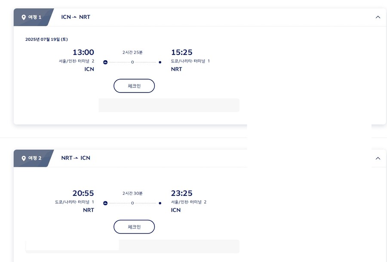This screenshot has height=262, width=387.
Task: Click the airplane icon in the ICN → NRT header
Action: pos(74,17)
